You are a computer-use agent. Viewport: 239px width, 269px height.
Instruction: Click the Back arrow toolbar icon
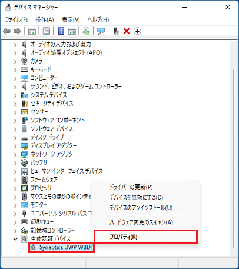7,31
